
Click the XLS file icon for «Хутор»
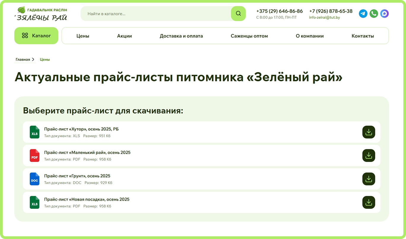tap(34, 132)
